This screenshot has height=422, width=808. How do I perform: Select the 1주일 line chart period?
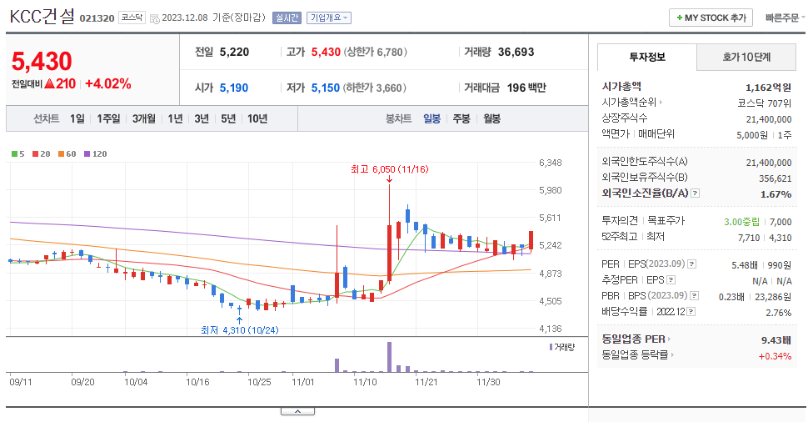[x=108, y=118]
